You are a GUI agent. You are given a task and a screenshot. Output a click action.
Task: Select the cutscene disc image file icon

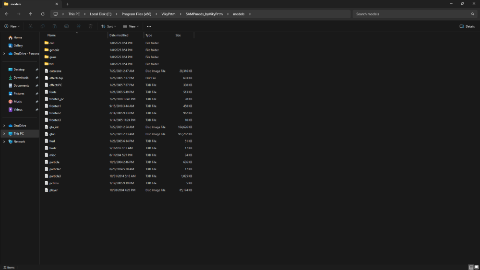(47, 71)
